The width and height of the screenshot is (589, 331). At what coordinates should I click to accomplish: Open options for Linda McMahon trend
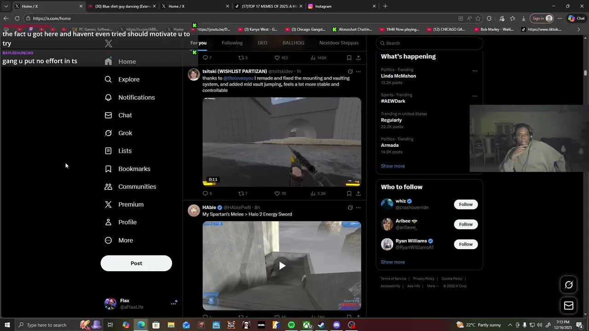pyautogui.click(x=475, y=71)
